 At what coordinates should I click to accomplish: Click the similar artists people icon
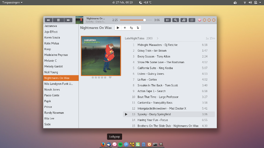pos(131,28)
